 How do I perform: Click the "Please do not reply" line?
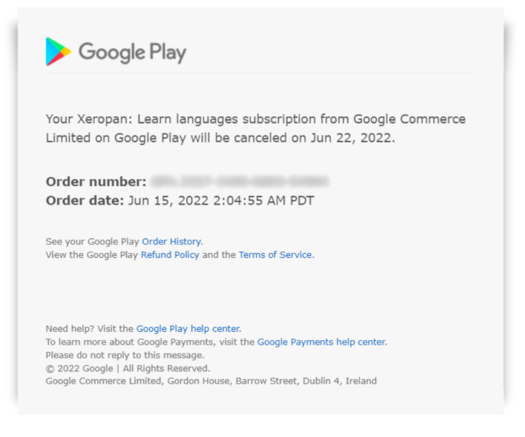click(124, 355)
